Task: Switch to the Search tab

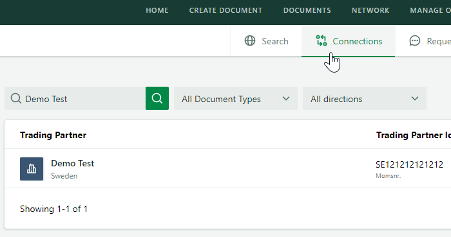Action: point(266,41)
